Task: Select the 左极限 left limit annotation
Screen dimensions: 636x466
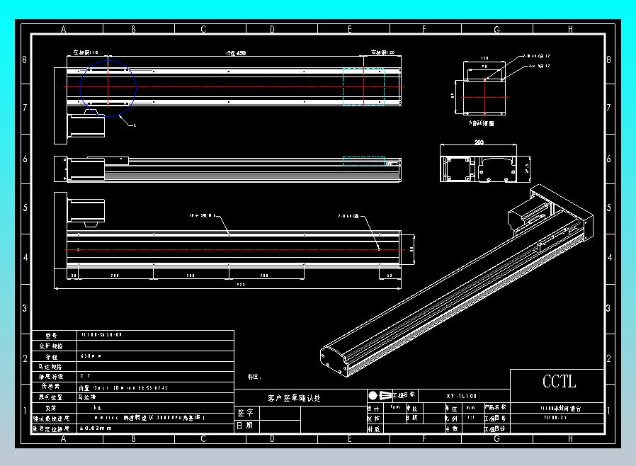Action: click(x=86, y=52)
